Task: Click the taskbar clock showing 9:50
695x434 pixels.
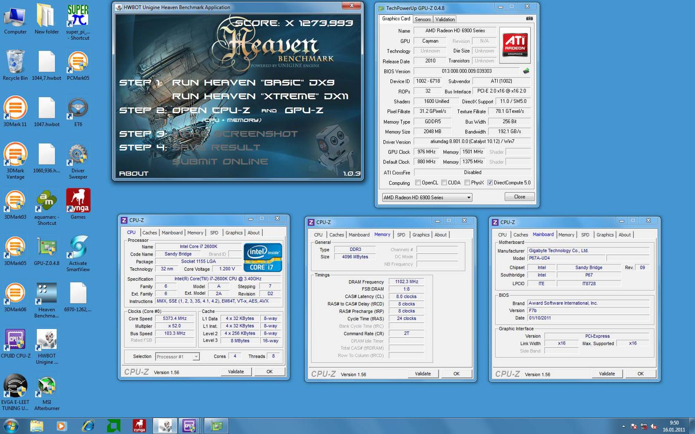Action: (674, 426)
